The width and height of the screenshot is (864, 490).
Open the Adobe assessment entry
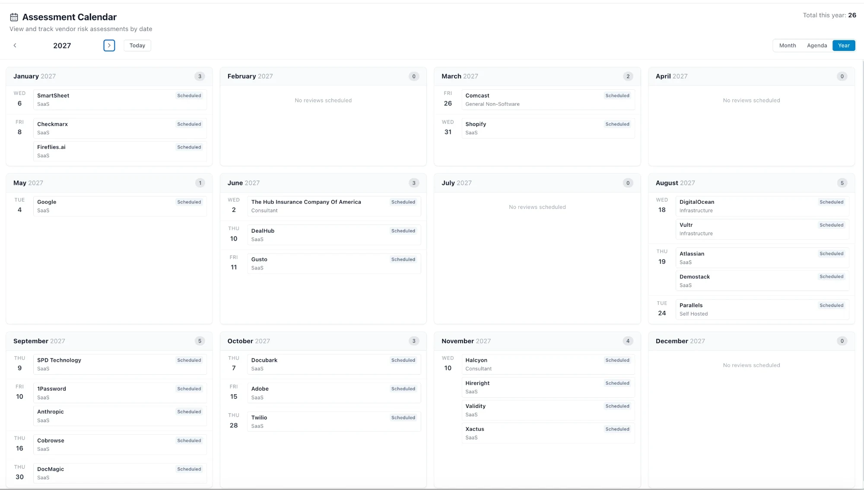334,393
